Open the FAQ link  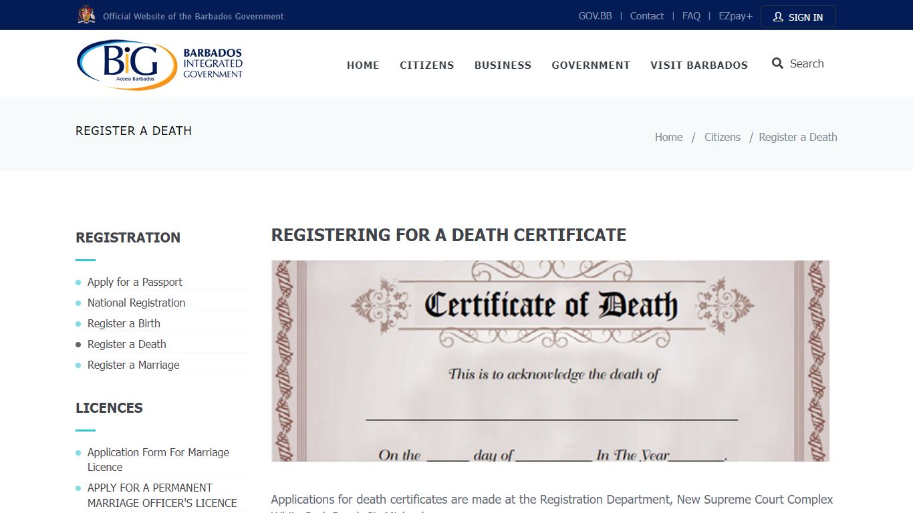click(x=691, y=16)
